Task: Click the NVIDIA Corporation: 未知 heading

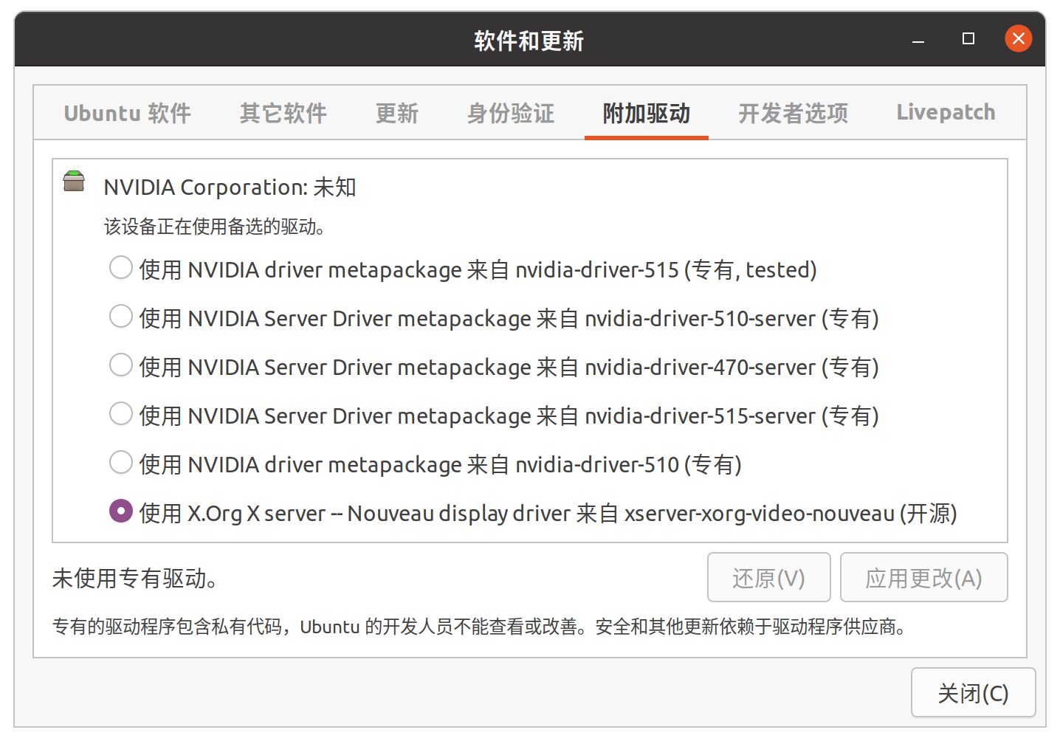Action: click(x=230, y=187)
